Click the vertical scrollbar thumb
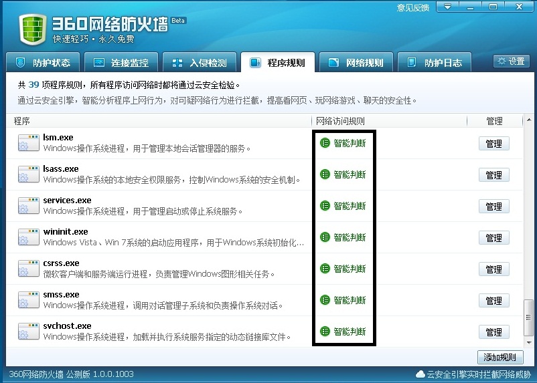The image size is (537, 383). [x=529, y=317]
